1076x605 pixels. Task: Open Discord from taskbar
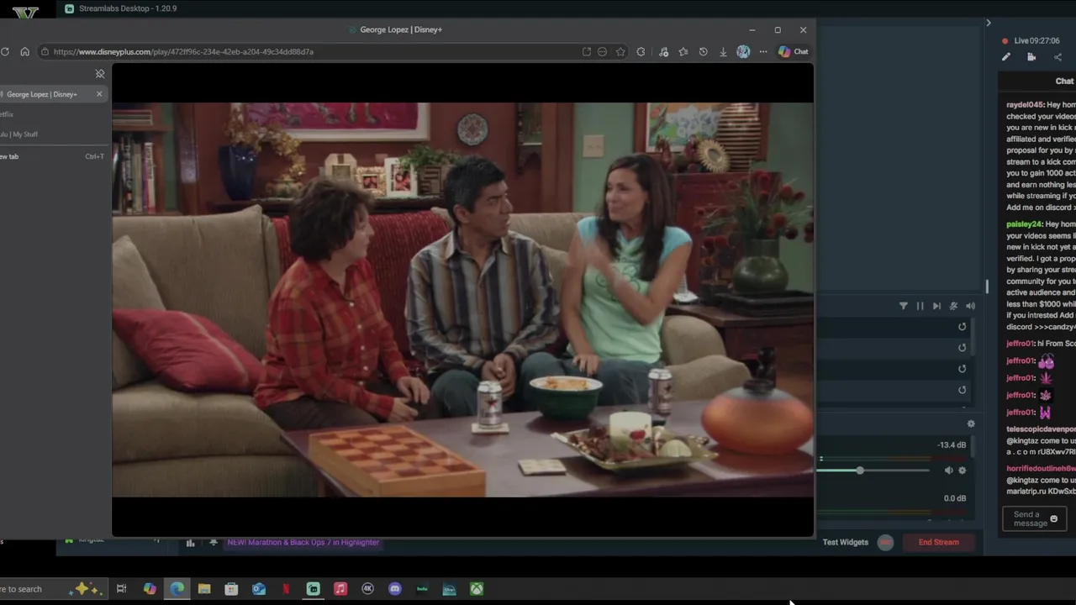[x=395, y=589]
